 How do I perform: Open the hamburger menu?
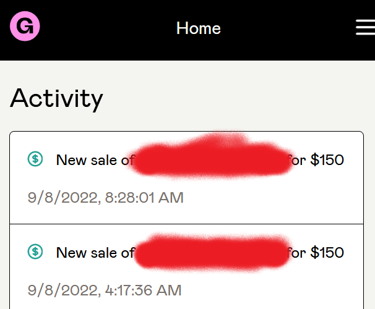(x=365, y=27)
